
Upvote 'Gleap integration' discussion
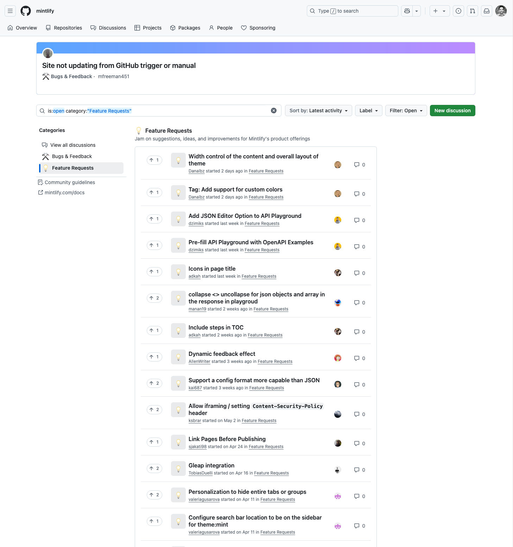pyautogui.click(x=154, y=469)
